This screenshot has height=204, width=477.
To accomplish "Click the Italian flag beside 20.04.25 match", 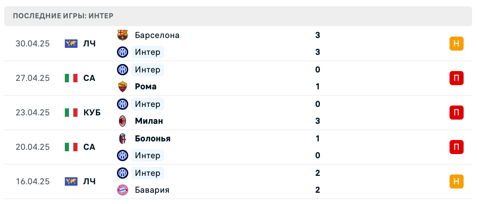I will [x=71, y=147].
